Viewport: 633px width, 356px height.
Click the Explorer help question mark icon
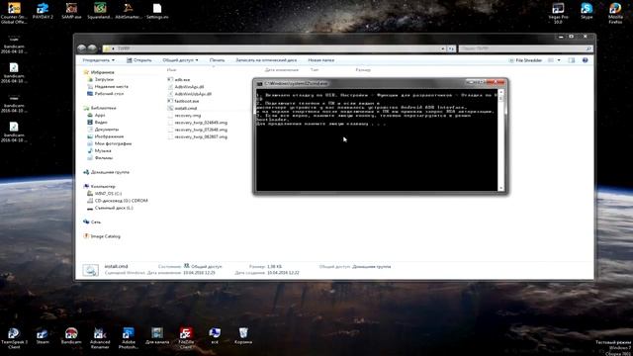point(585,60)
